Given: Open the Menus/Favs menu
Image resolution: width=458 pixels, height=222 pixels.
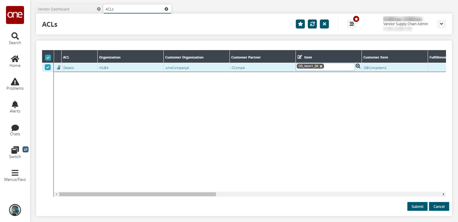Looking at the screenshot, I should coord(15,175).
